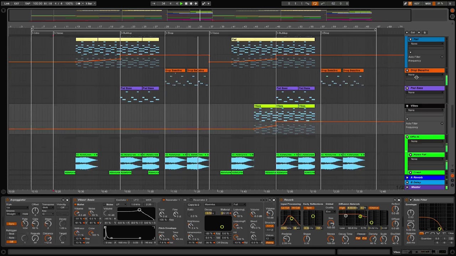This screenshot has width=456, height=256.
Task: Toggle the follow playback arrow
Action: click(154, 4)
